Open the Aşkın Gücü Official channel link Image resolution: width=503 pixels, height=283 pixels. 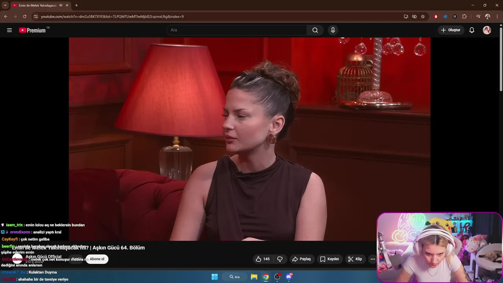[x=43, y=257]
